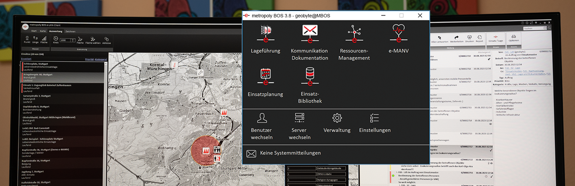
Task: Click Einsatz / Lage toolbar button
Action: [495, 38]
